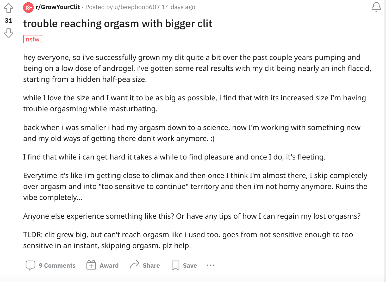This screenshot has width=386, height=282.
Task: Open the three-dot more options menu
Action: [210, 265]
